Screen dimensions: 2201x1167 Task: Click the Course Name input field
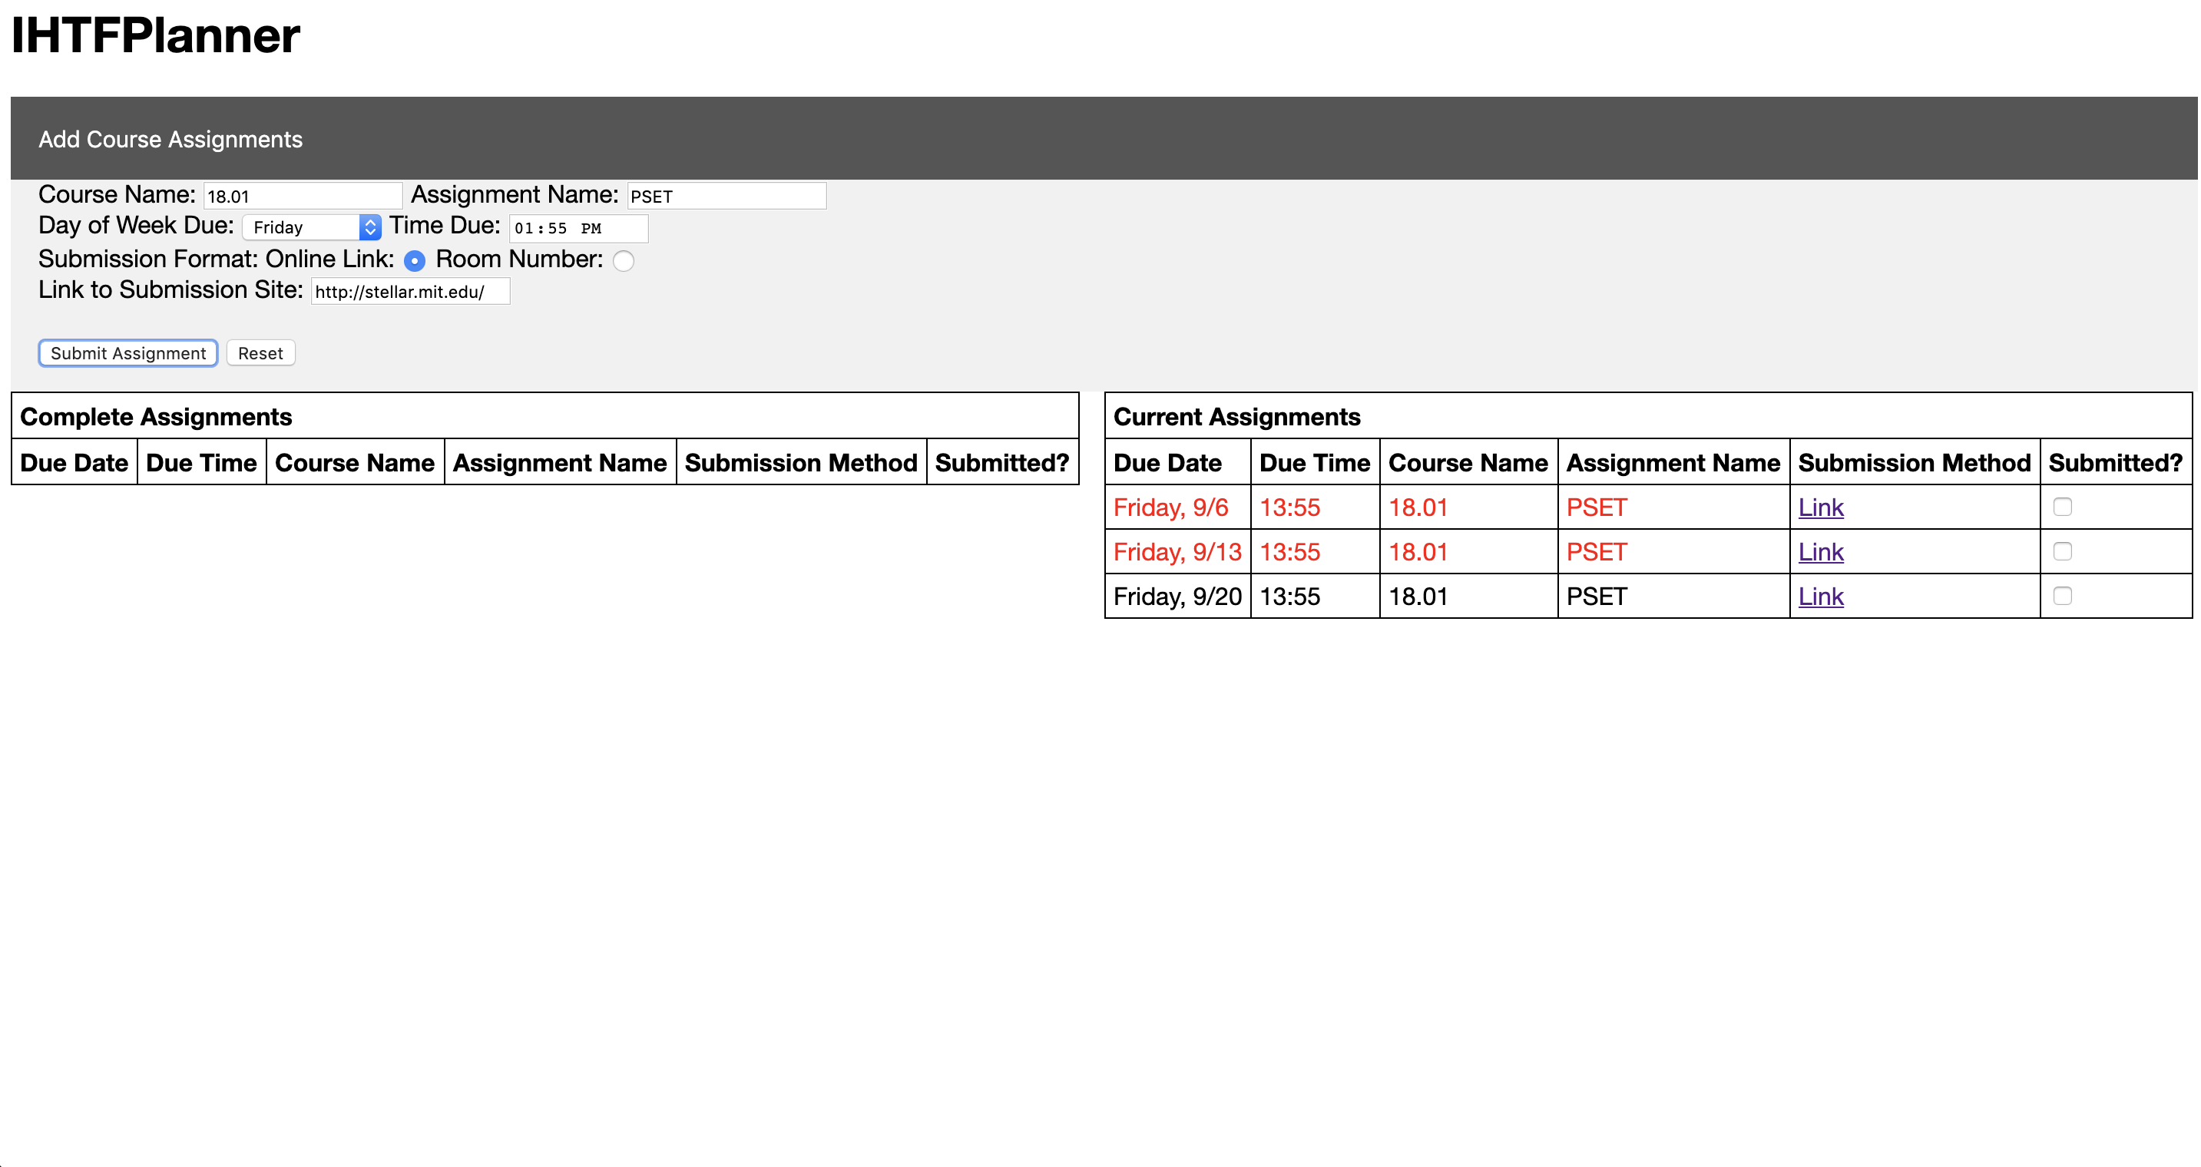pyautogui.click(x=303, y=196)
